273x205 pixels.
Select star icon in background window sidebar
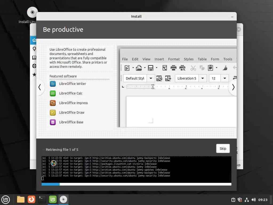[x=34, y=75]
